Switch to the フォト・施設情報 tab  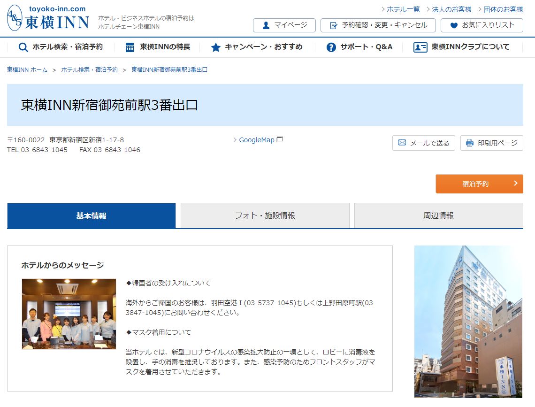(x=265, y=215)
